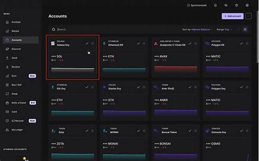Click the Add account button
This screenshot has height=161, width=259.
point(233,16)
